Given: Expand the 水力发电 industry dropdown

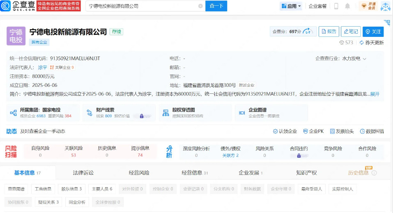Looking at the screenshot, I should 364,59.
